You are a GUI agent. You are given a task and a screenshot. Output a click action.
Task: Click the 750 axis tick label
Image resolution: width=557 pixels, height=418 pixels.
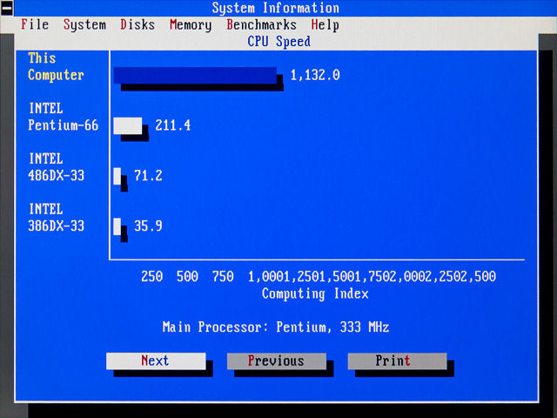(223, 277)
